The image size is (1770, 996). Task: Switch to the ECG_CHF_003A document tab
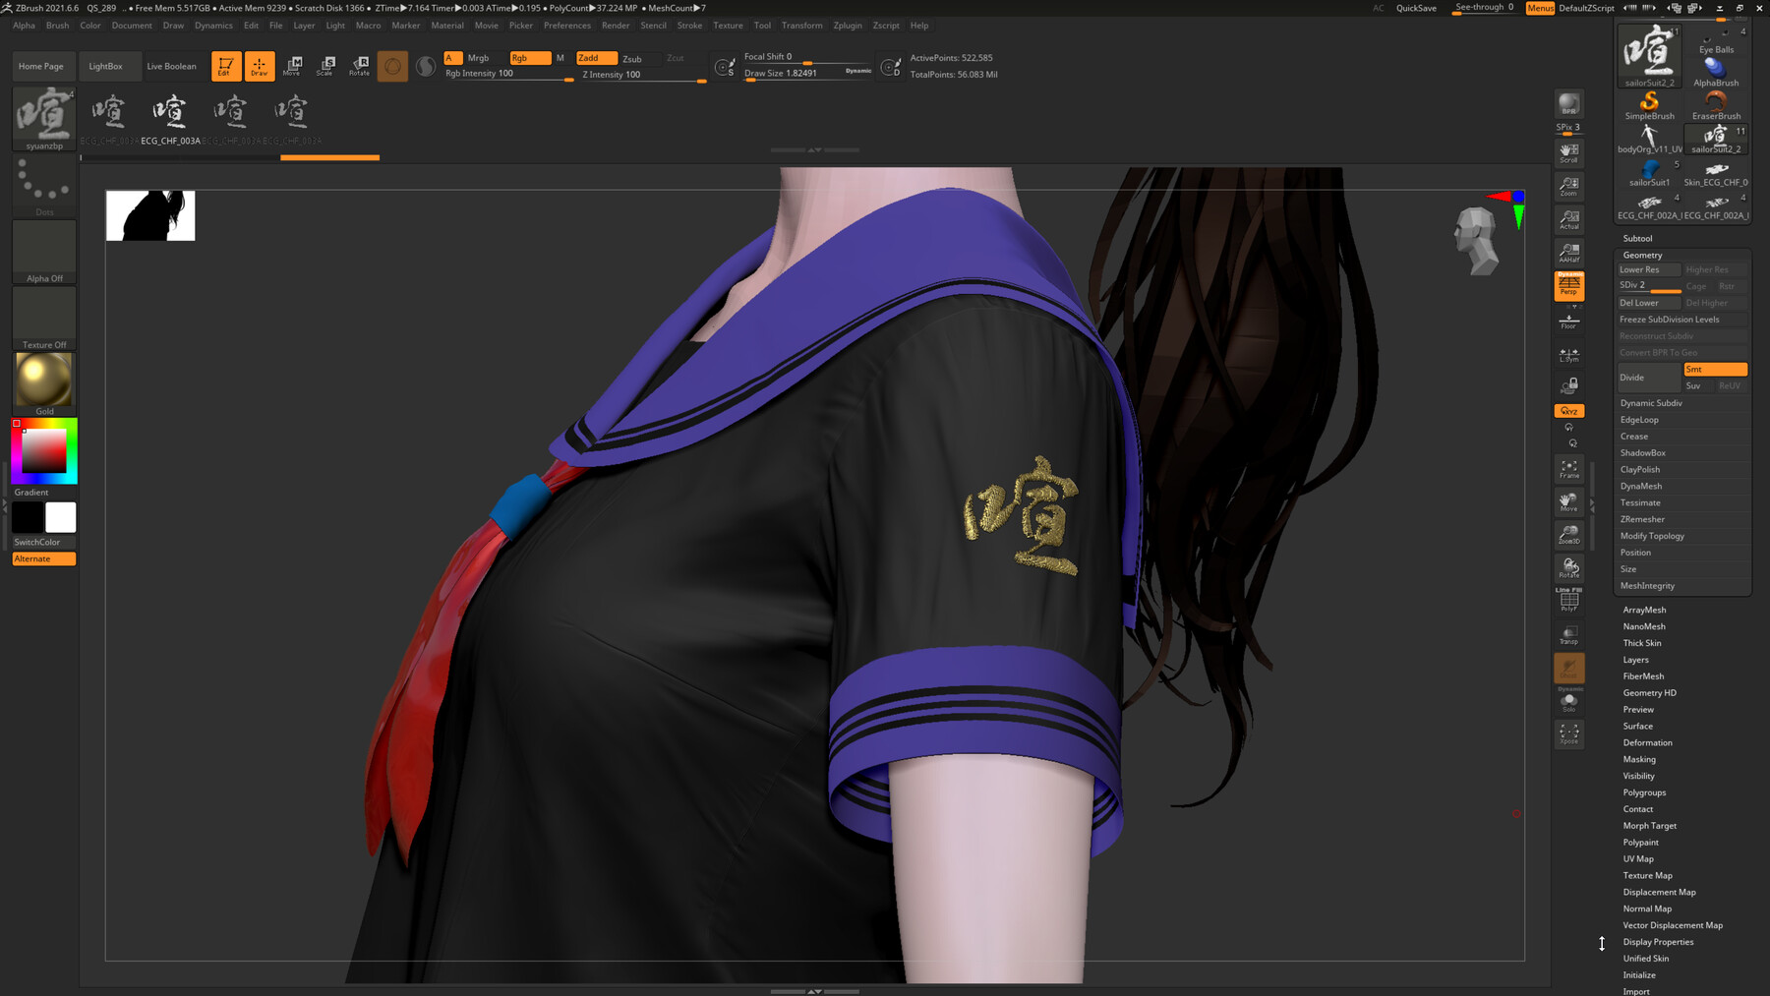(171, 113)
